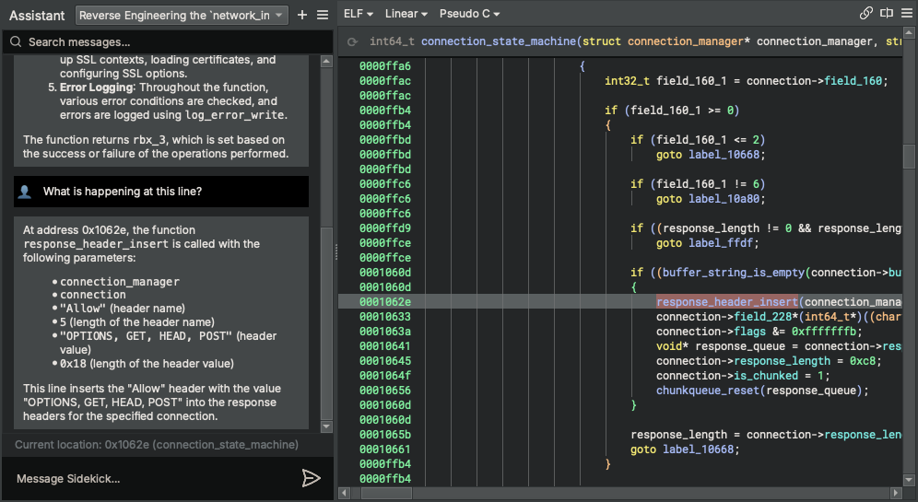Viewport: 918px width, 502px height.
Task: Send message with paper plane icon
Action: click(311, 478)
